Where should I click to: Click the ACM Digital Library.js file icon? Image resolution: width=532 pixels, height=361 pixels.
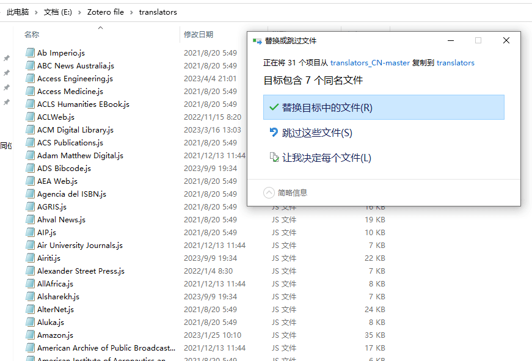point(30,129)
